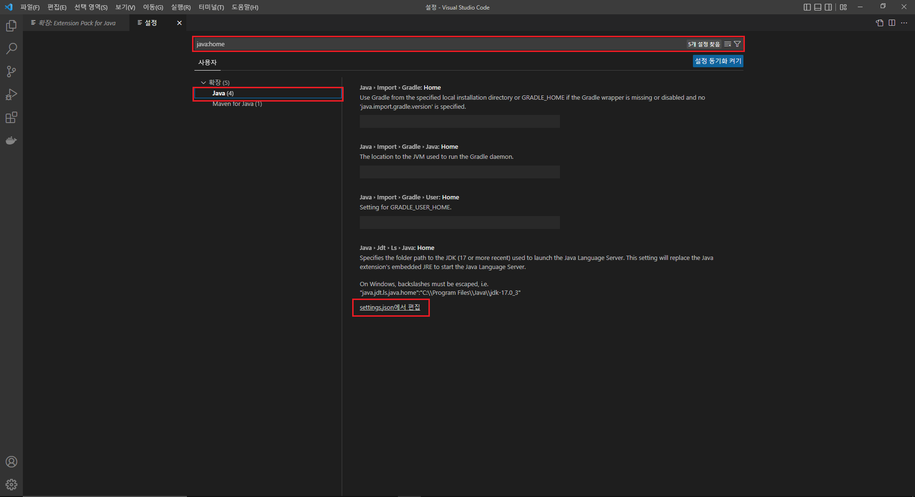This screenshot has width=915, height=497.
Task: Toggle the bottom panel layout icon
Action: [818, 7]
